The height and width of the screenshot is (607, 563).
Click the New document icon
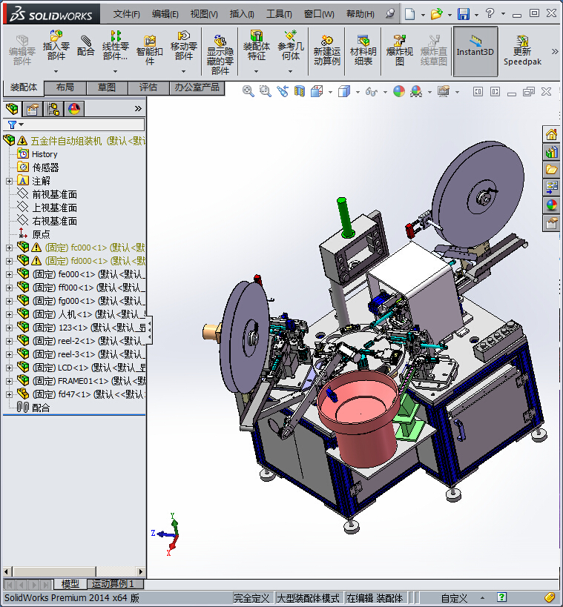409,14
